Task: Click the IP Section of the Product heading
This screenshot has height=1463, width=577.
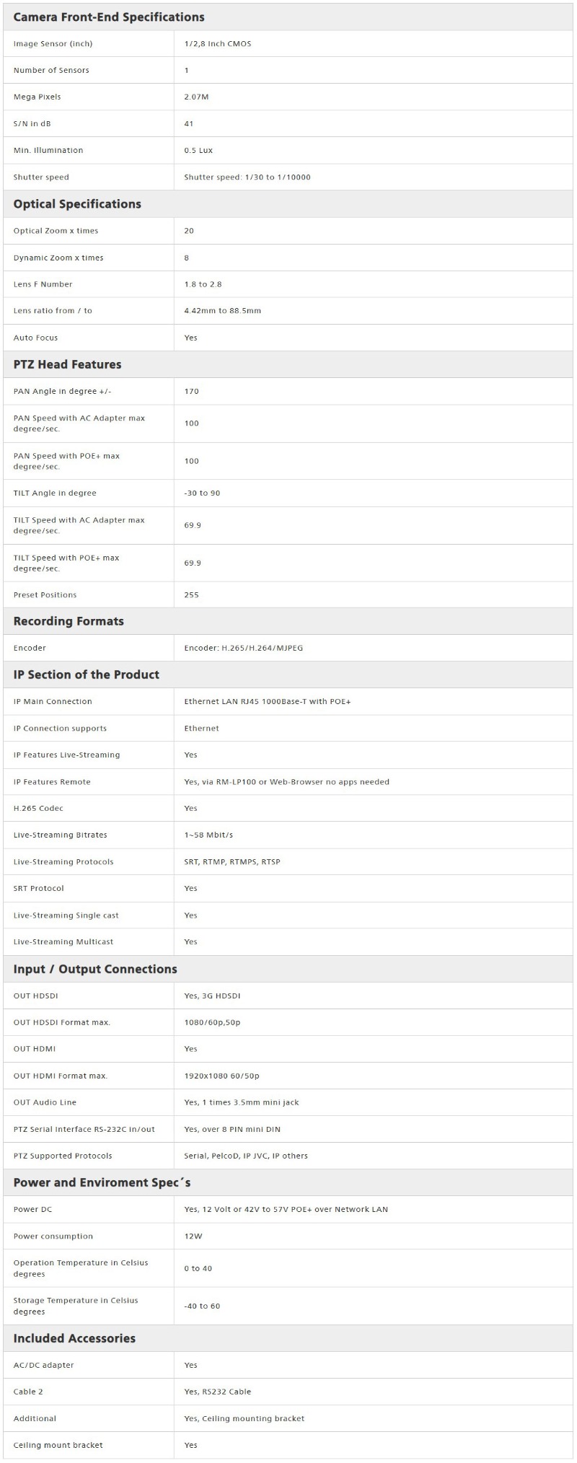Action: (x=86, y=675)
